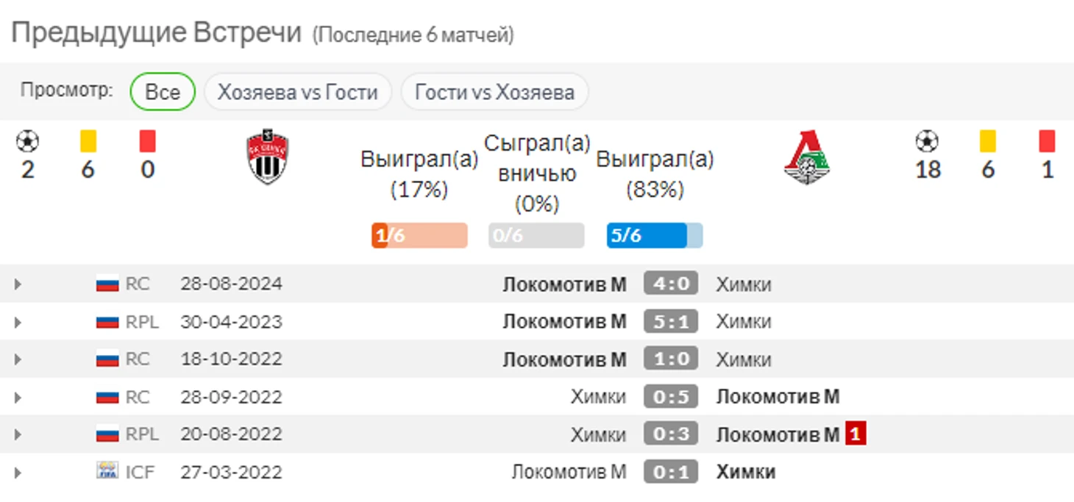Click the Russian flag beside 28-08-2024 match
Image resolution: width=1074 pixels, height=502 pixels.
coord(107,284)
